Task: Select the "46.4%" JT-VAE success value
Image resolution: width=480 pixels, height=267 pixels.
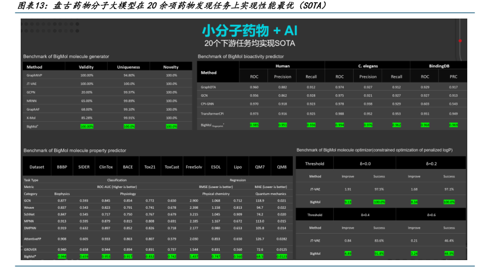Action: tap(449, 241)
